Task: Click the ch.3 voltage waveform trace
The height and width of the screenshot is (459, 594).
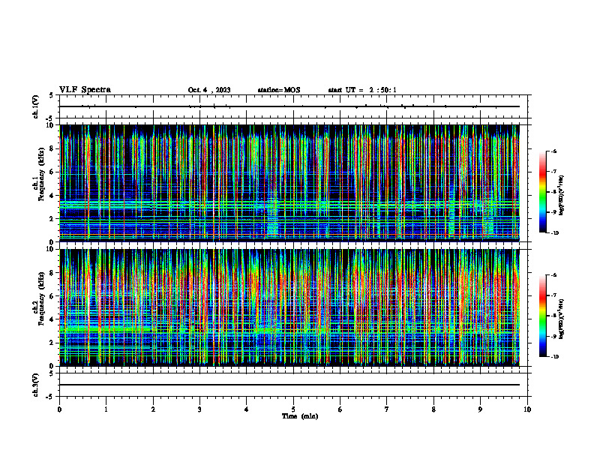Action: (x=289, y=385)
